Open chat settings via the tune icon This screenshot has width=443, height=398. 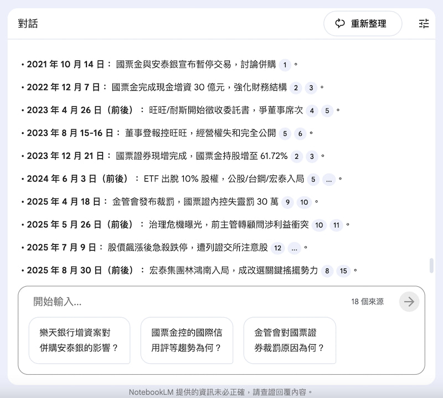424,24
